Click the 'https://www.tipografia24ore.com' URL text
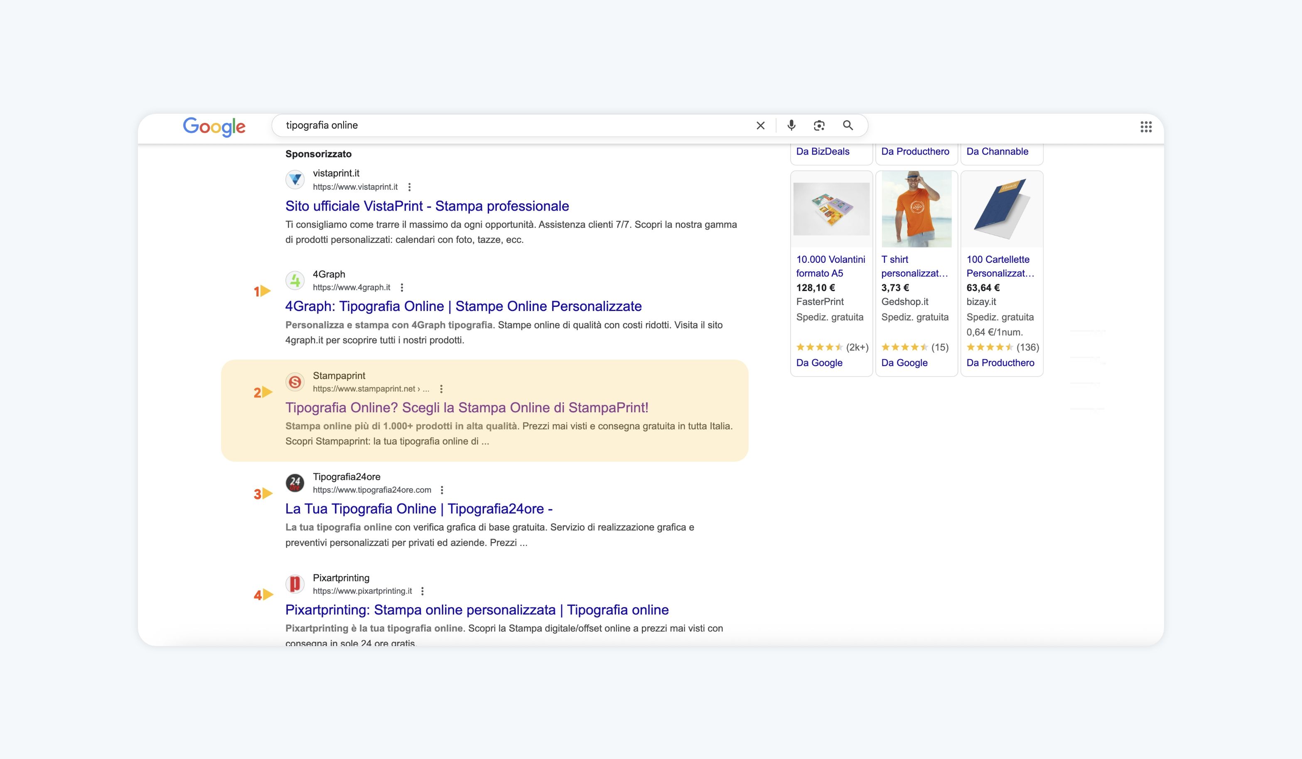The height and width of the screenshot is (759, 1302). pyautogui.click(x=372, y=490)
